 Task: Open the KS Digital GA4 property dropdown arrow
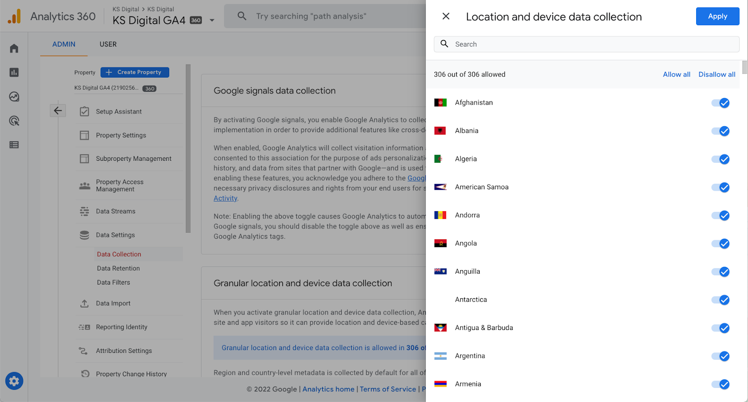[212, 21]
